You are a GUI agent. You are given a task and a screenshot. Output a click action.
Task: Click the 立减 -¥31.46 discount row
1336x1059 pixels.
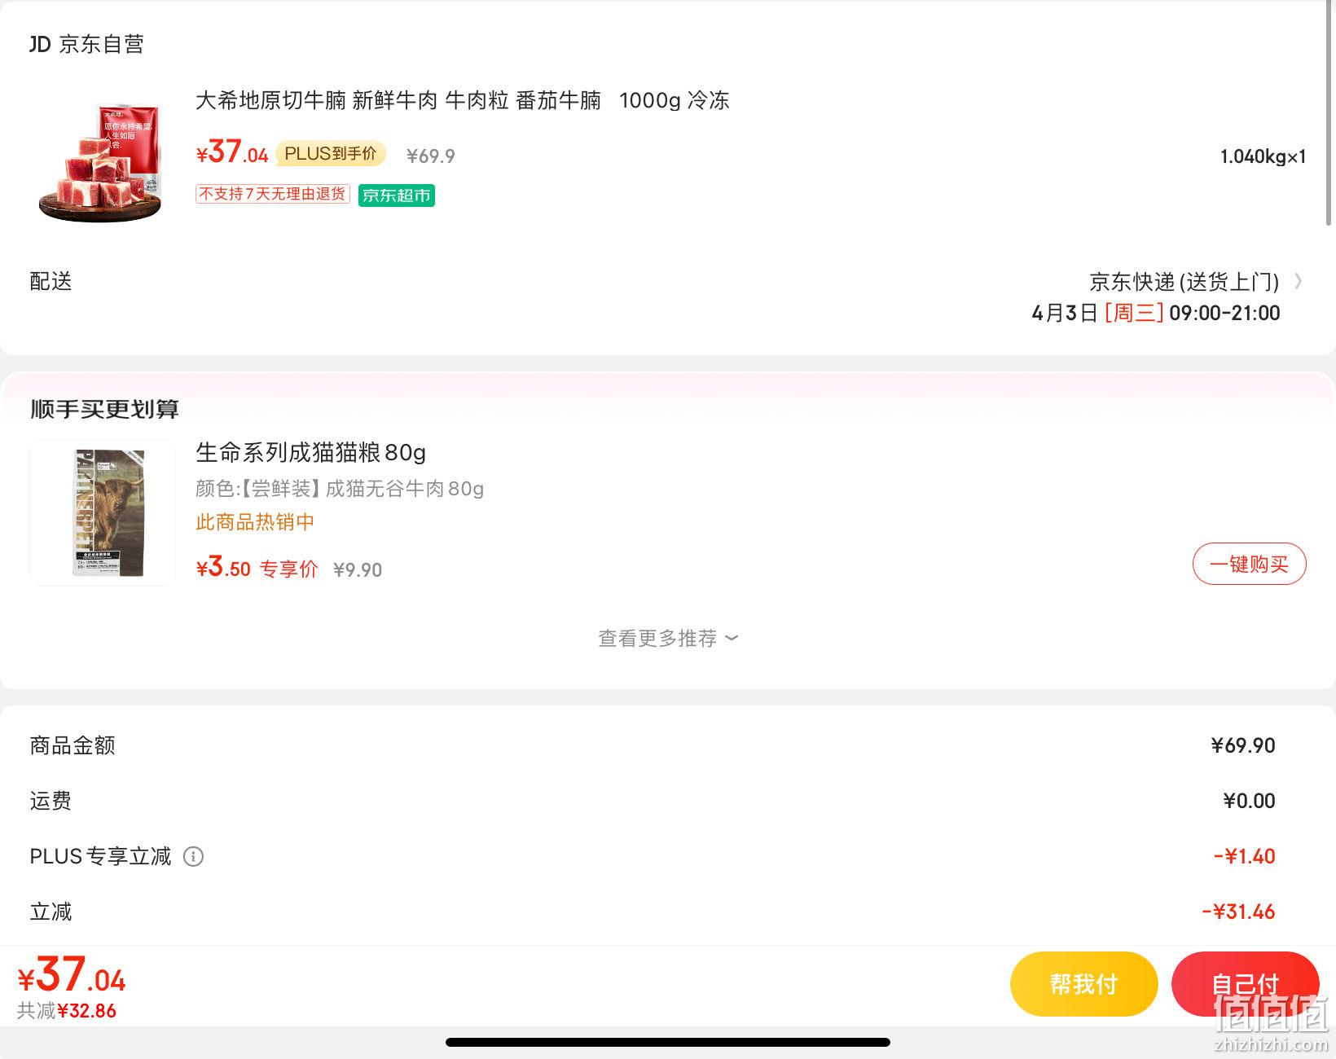click(x=652, y=912)
